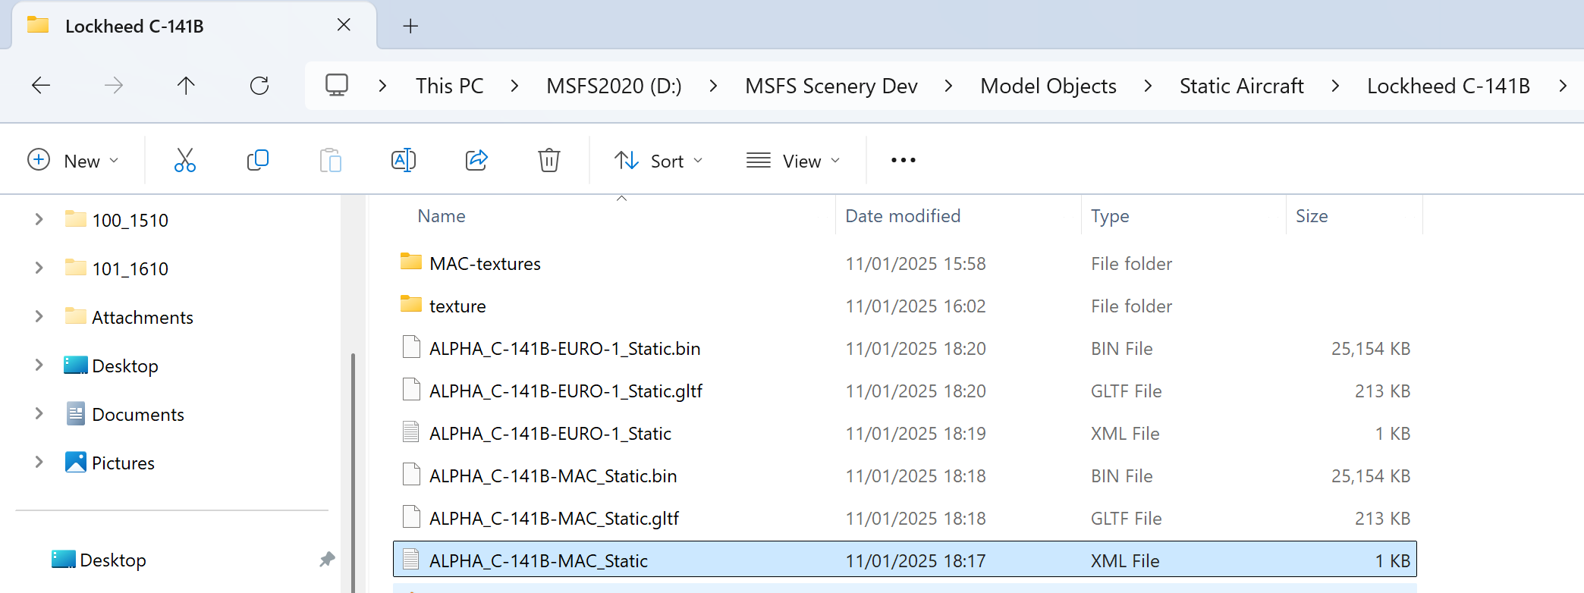
Task: Add a new File Explorer tab
Action: [410, 26]
